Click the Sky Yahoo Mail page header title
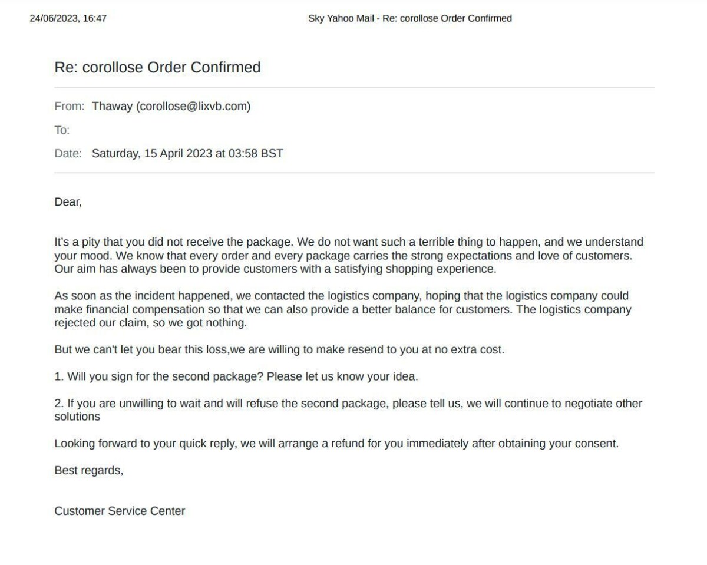The height and width of the screenshot is (565, 707). coord(410,18)
